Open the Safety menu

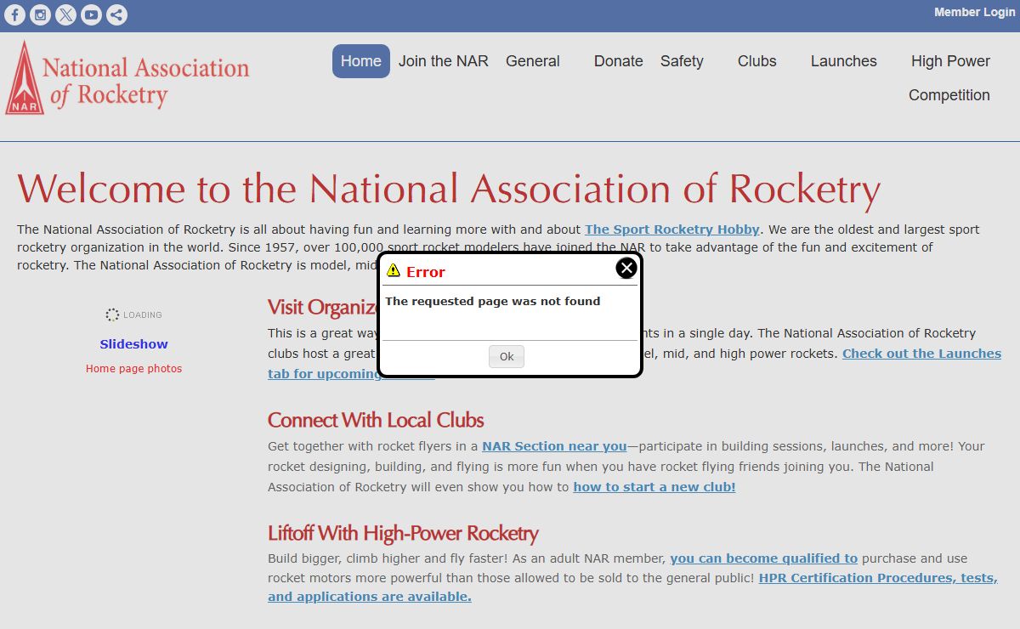[x=682, y=61]
